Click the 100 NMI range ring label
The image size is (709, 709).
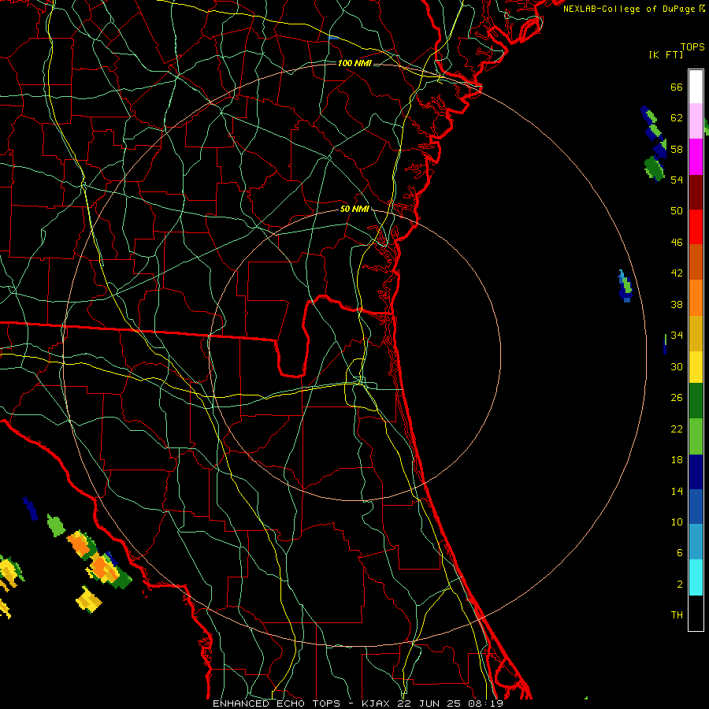pos(354,63)
